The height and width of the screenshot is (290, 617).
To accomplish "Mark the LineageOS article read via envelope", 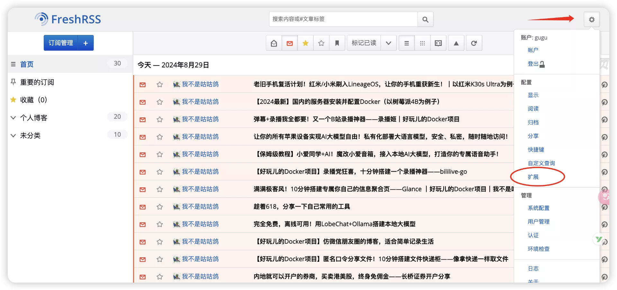I will click(x=143, y=85).
